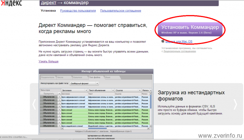Click the scroll-left arrow of the table
Screen dimensions: 244x140
[63, 128]
